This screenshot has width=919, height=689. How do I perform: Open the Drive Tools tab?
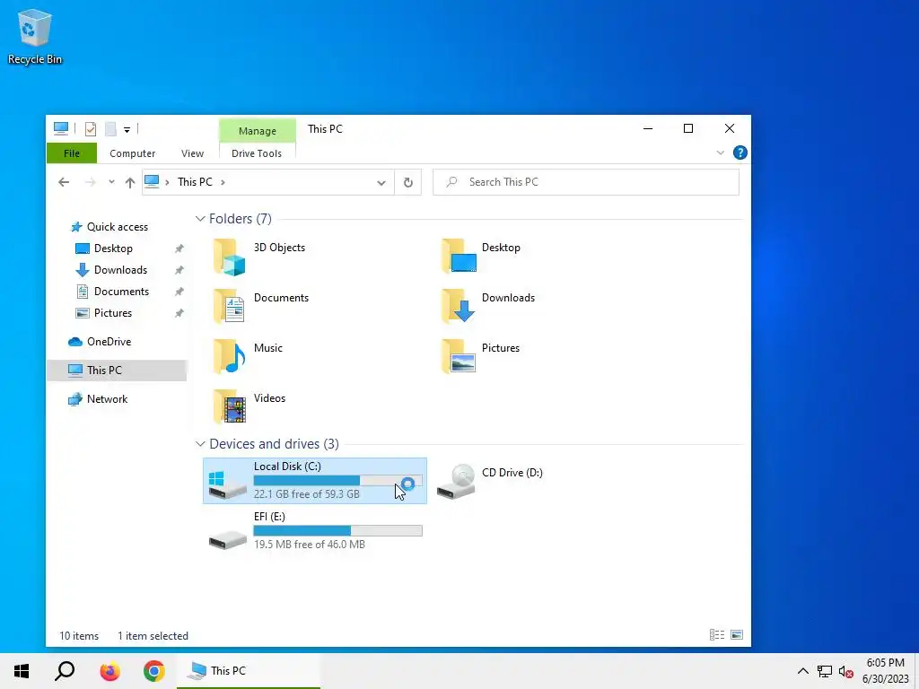click(x=257, y=153)
